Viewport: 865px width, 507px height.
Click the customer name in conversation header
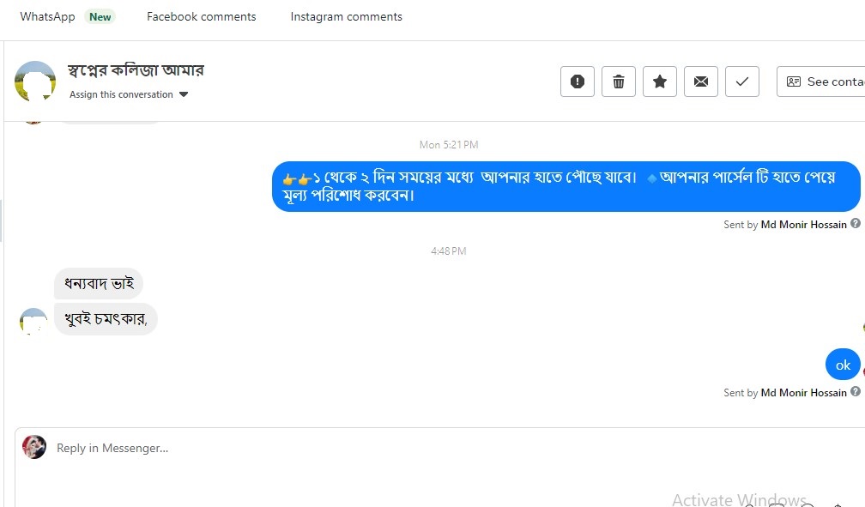136,70
